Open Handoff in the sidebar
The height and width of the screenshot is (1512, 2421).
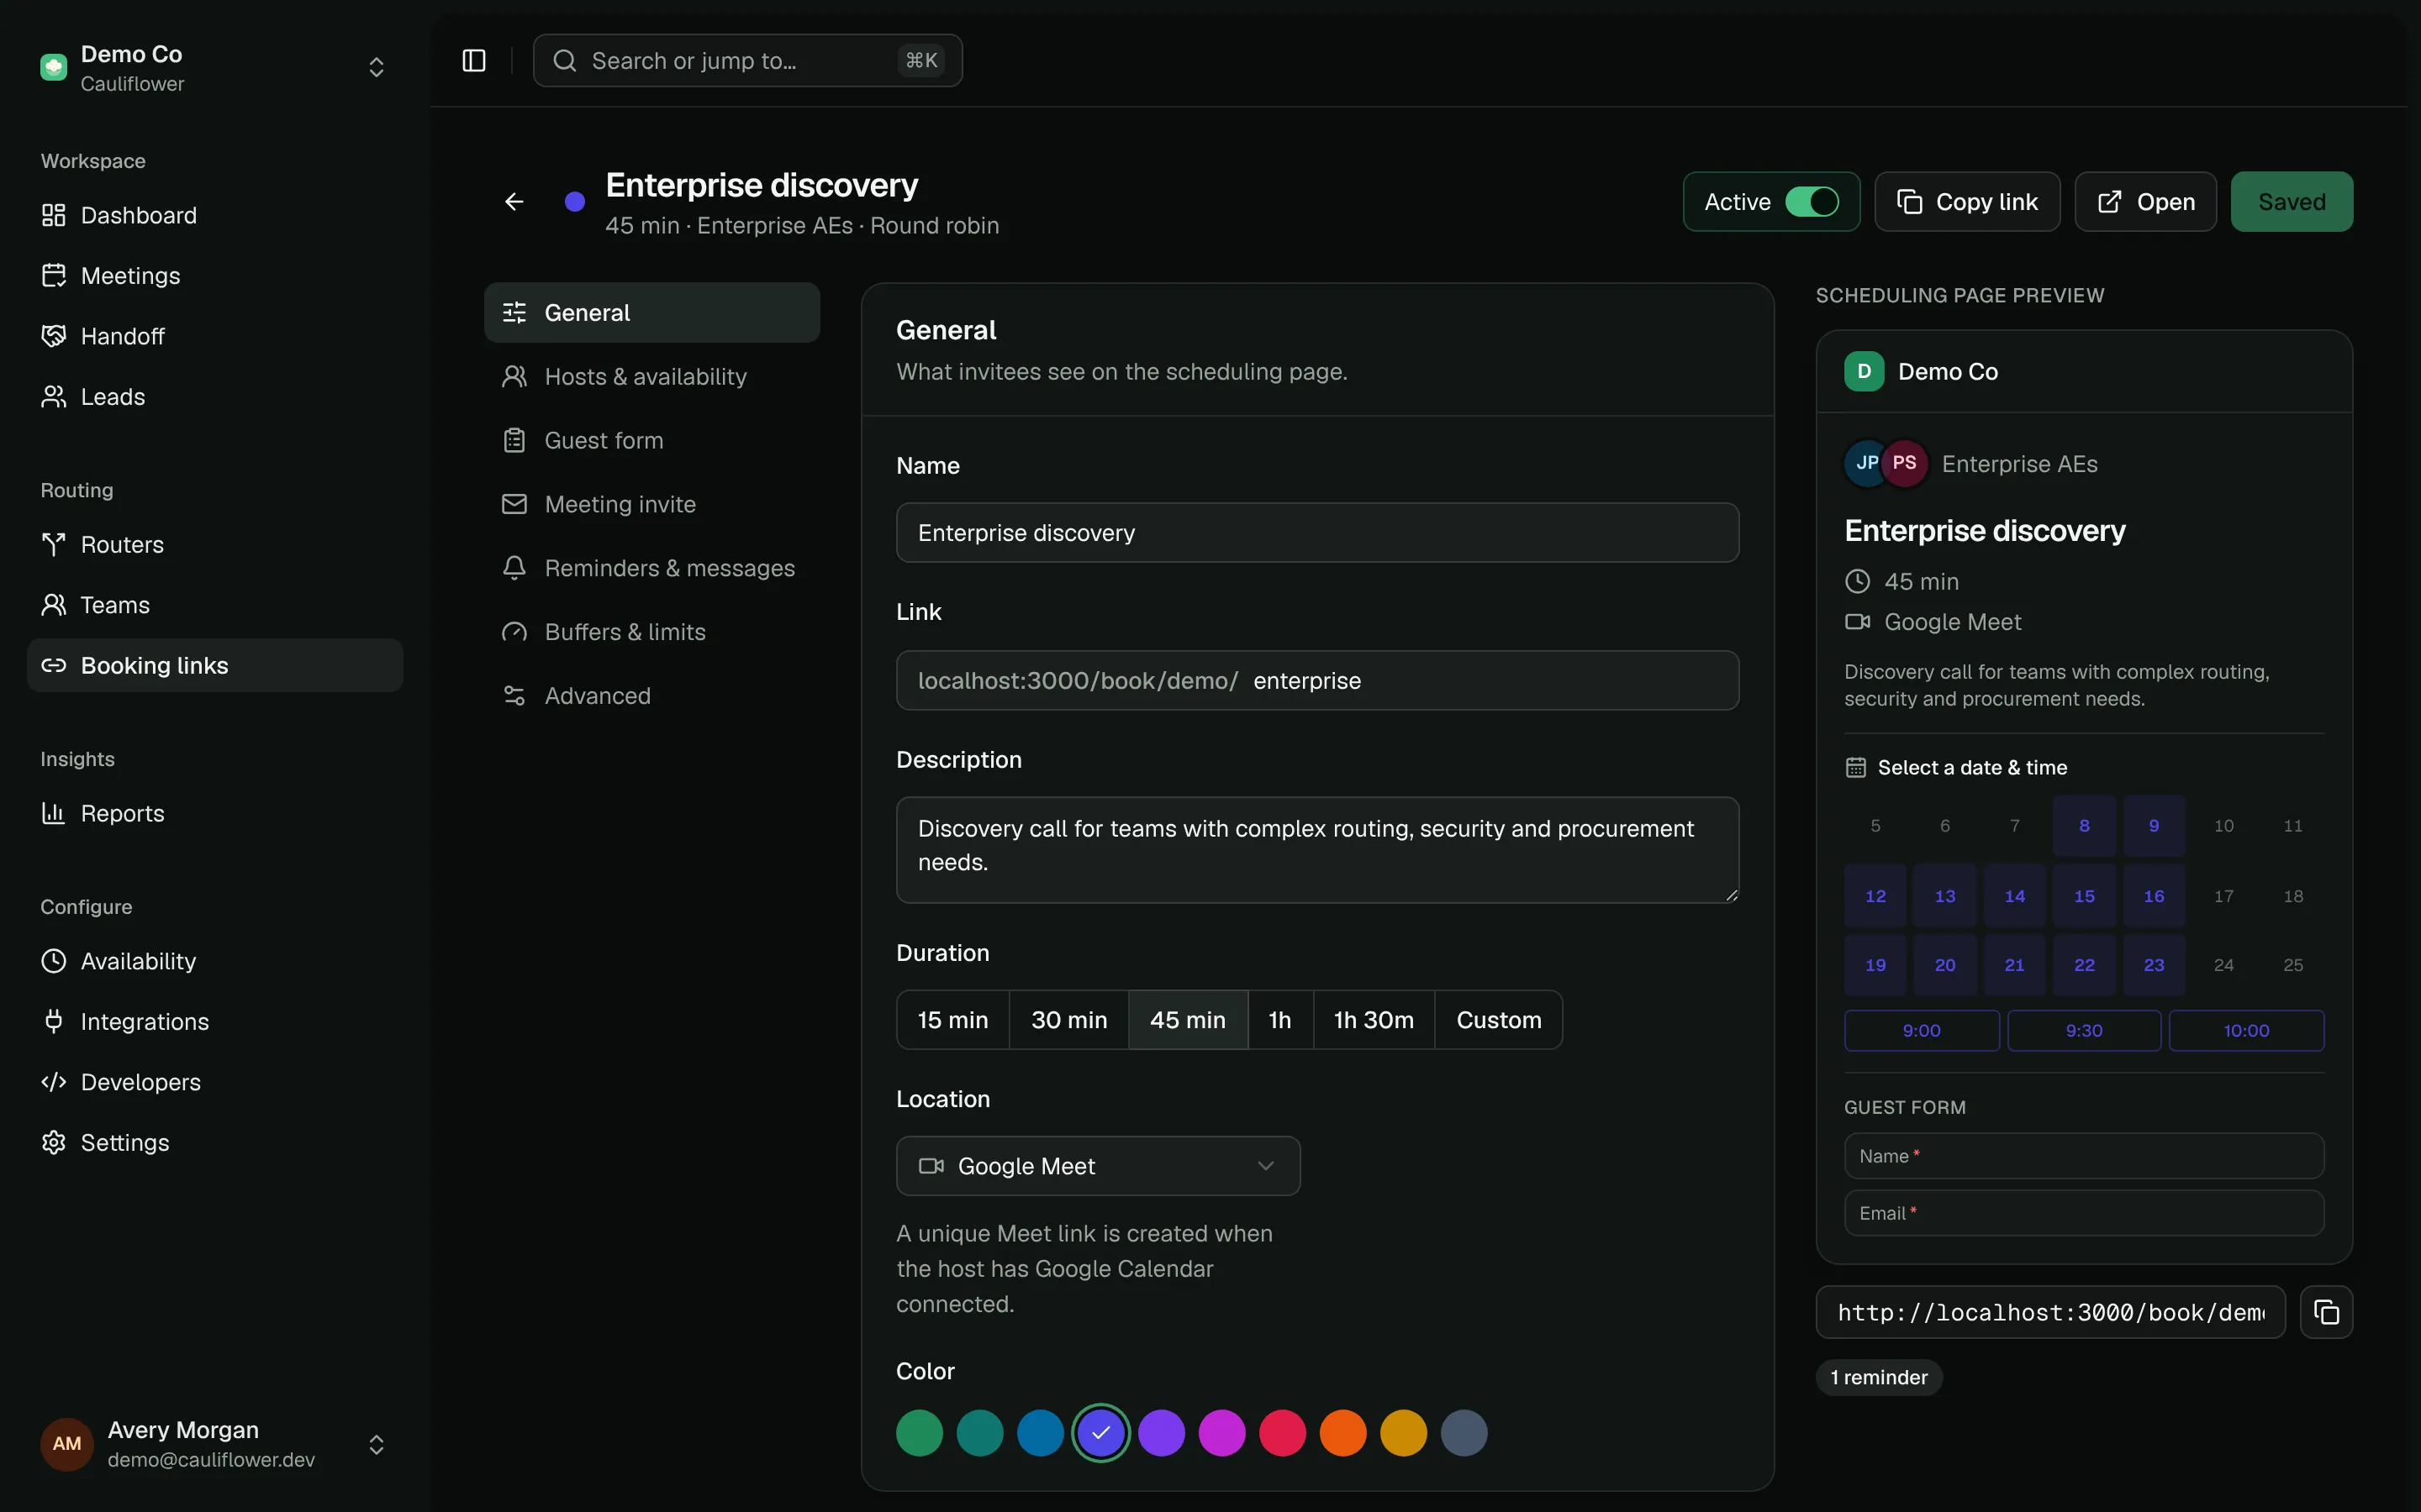click(215, 336)
